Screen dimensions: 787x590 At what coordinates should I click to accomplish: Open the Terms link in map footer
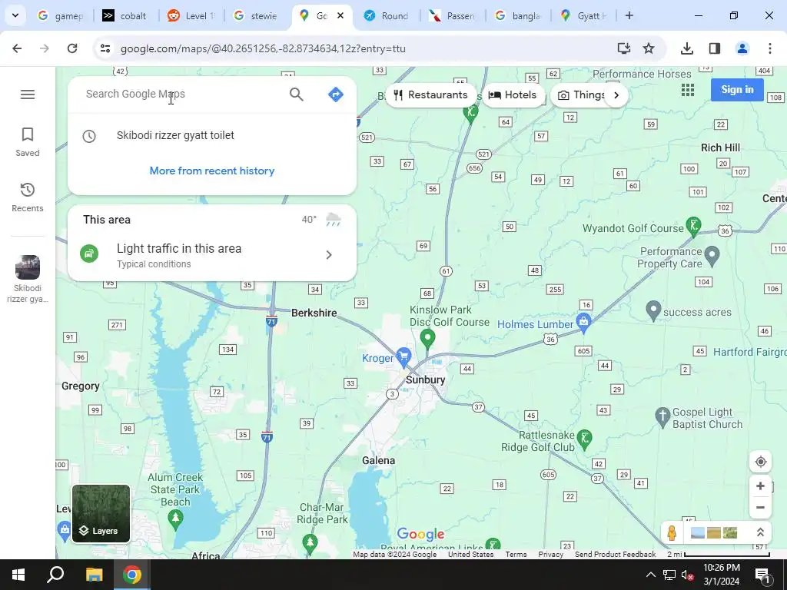(x=516, y=555)
